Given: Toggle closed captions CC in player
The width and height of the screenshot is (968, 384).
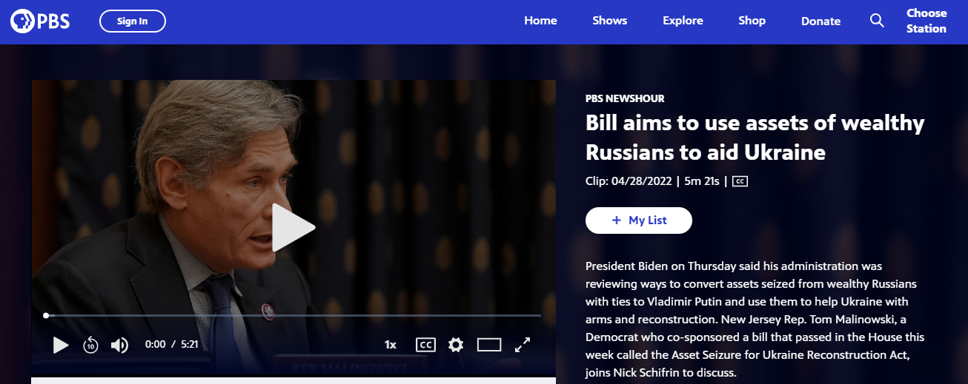Looking at the screenshot, I should click(x=425, y=345).
